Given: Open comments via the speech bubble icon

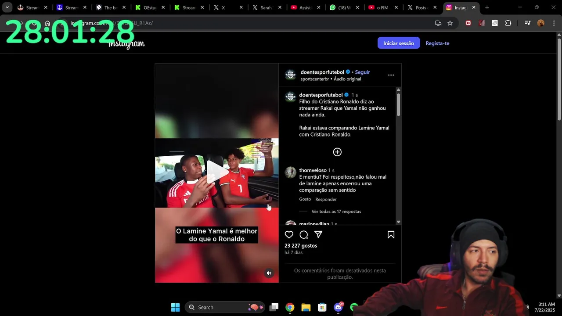Looking at the screenshot, I should tap(304, 235).
